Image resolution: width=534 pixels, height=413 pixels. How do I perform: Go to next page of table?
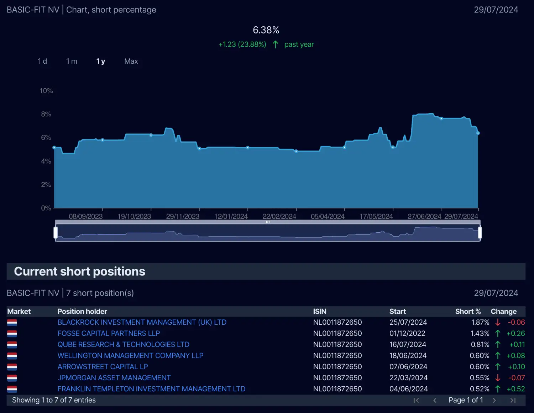[494, 400]
